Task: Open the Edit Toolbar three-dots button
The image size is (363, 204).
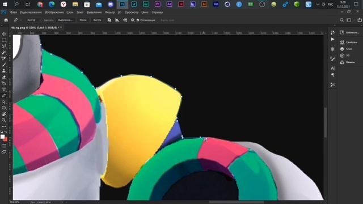Action: tap(4, 126)
